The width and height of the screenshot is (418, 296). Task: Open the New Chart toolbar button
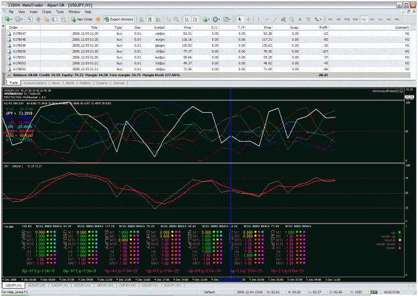pos(8,19)
